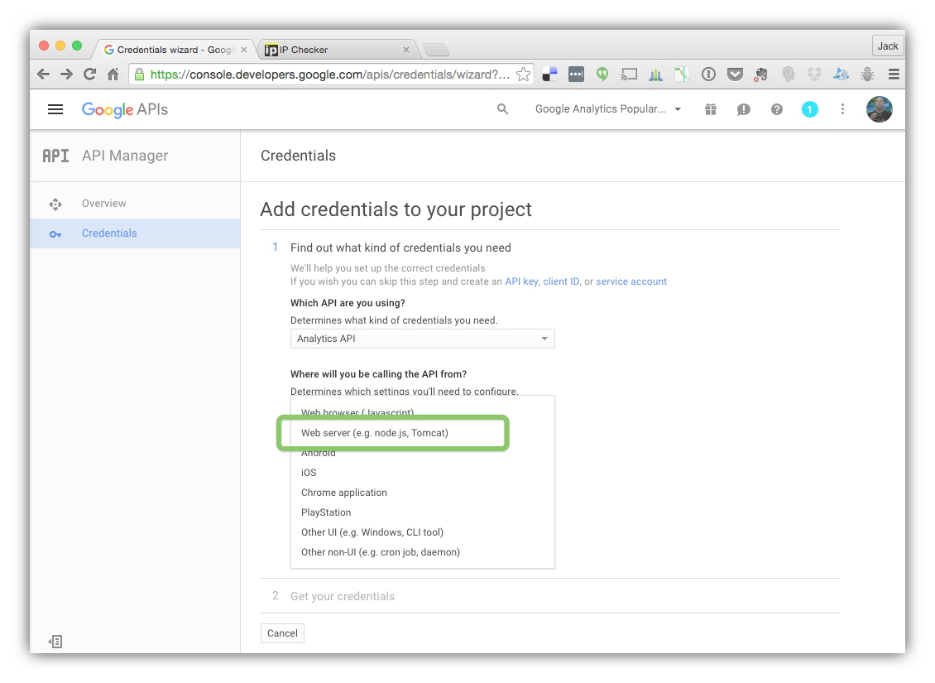Image resolution: width=935 pixels, height=683 pixels.
Task: Switch to the IP Checker tab
Action: point(338,50)
